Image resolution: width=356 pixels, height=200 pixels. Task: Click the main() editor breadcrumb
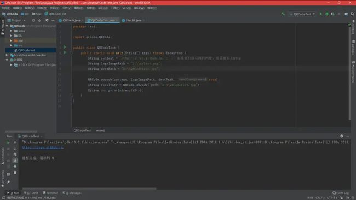click(x=101, y=130)
